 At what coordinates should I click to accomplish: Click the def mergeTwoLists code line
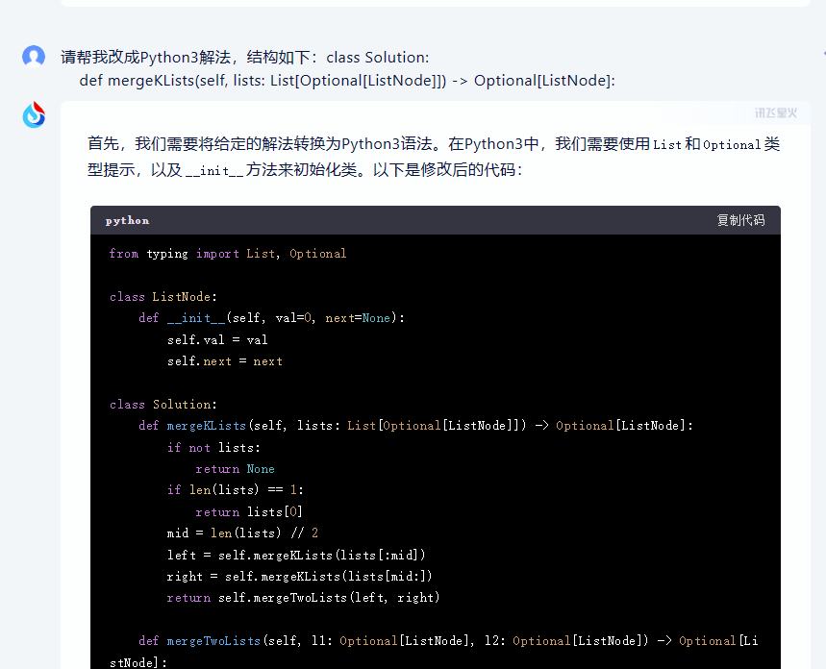(434, 652)
